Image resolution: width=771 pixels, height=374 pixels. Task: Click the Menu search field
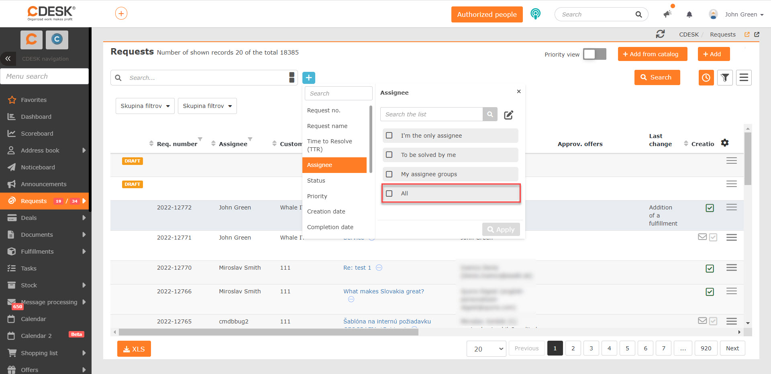tap(44, 76)
